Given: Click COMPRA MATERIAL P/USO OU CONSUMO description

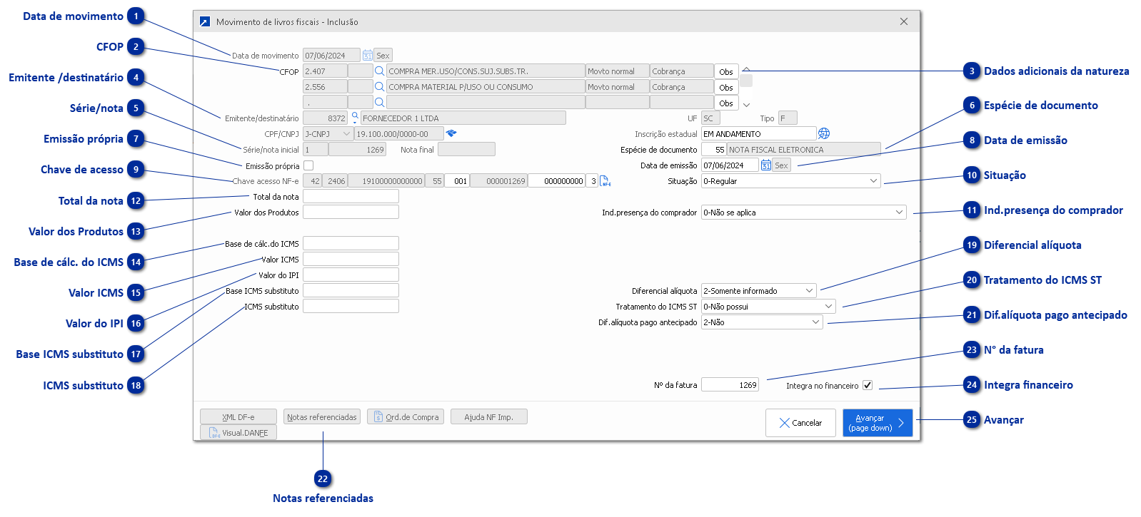Looking at the screenshot, I should (486, 87).
